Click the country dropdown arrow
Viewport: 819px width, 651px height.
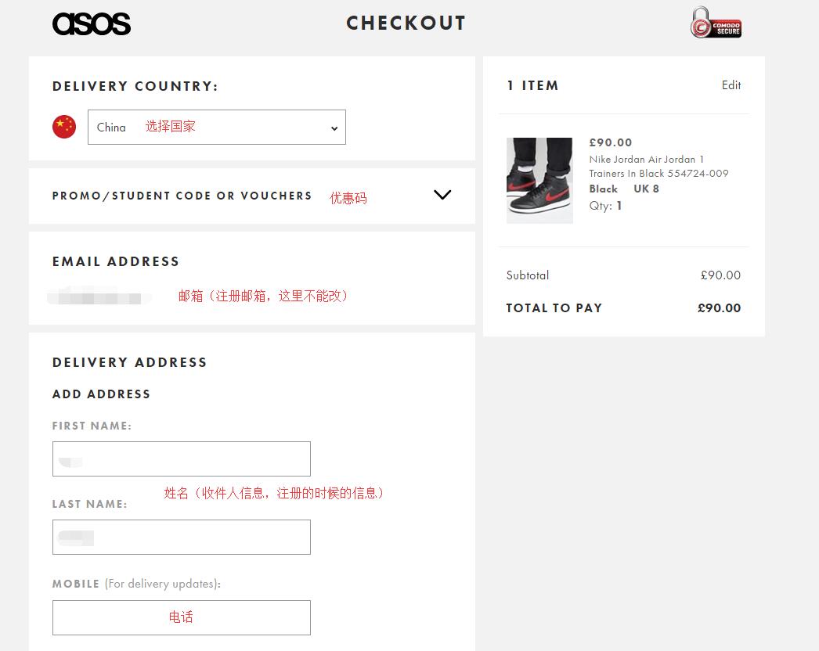(x=334, y=128)
